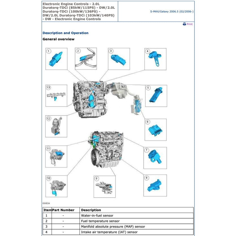The image size is (236, 236).
Task: Select the callout 5 camshaft sensor illustration
Action: pos(156,96)
